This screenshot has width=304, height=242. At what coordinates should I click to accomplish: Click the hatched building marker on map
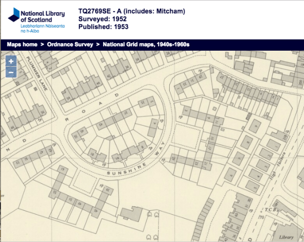250,116
